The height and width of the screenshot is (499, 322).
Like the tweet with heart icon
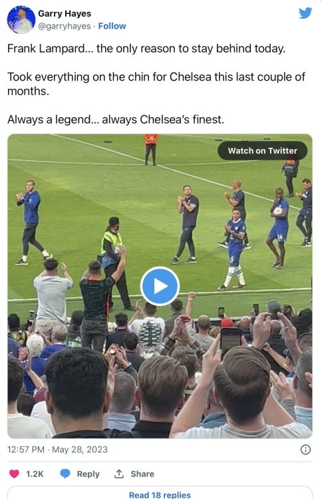[14, 474]
